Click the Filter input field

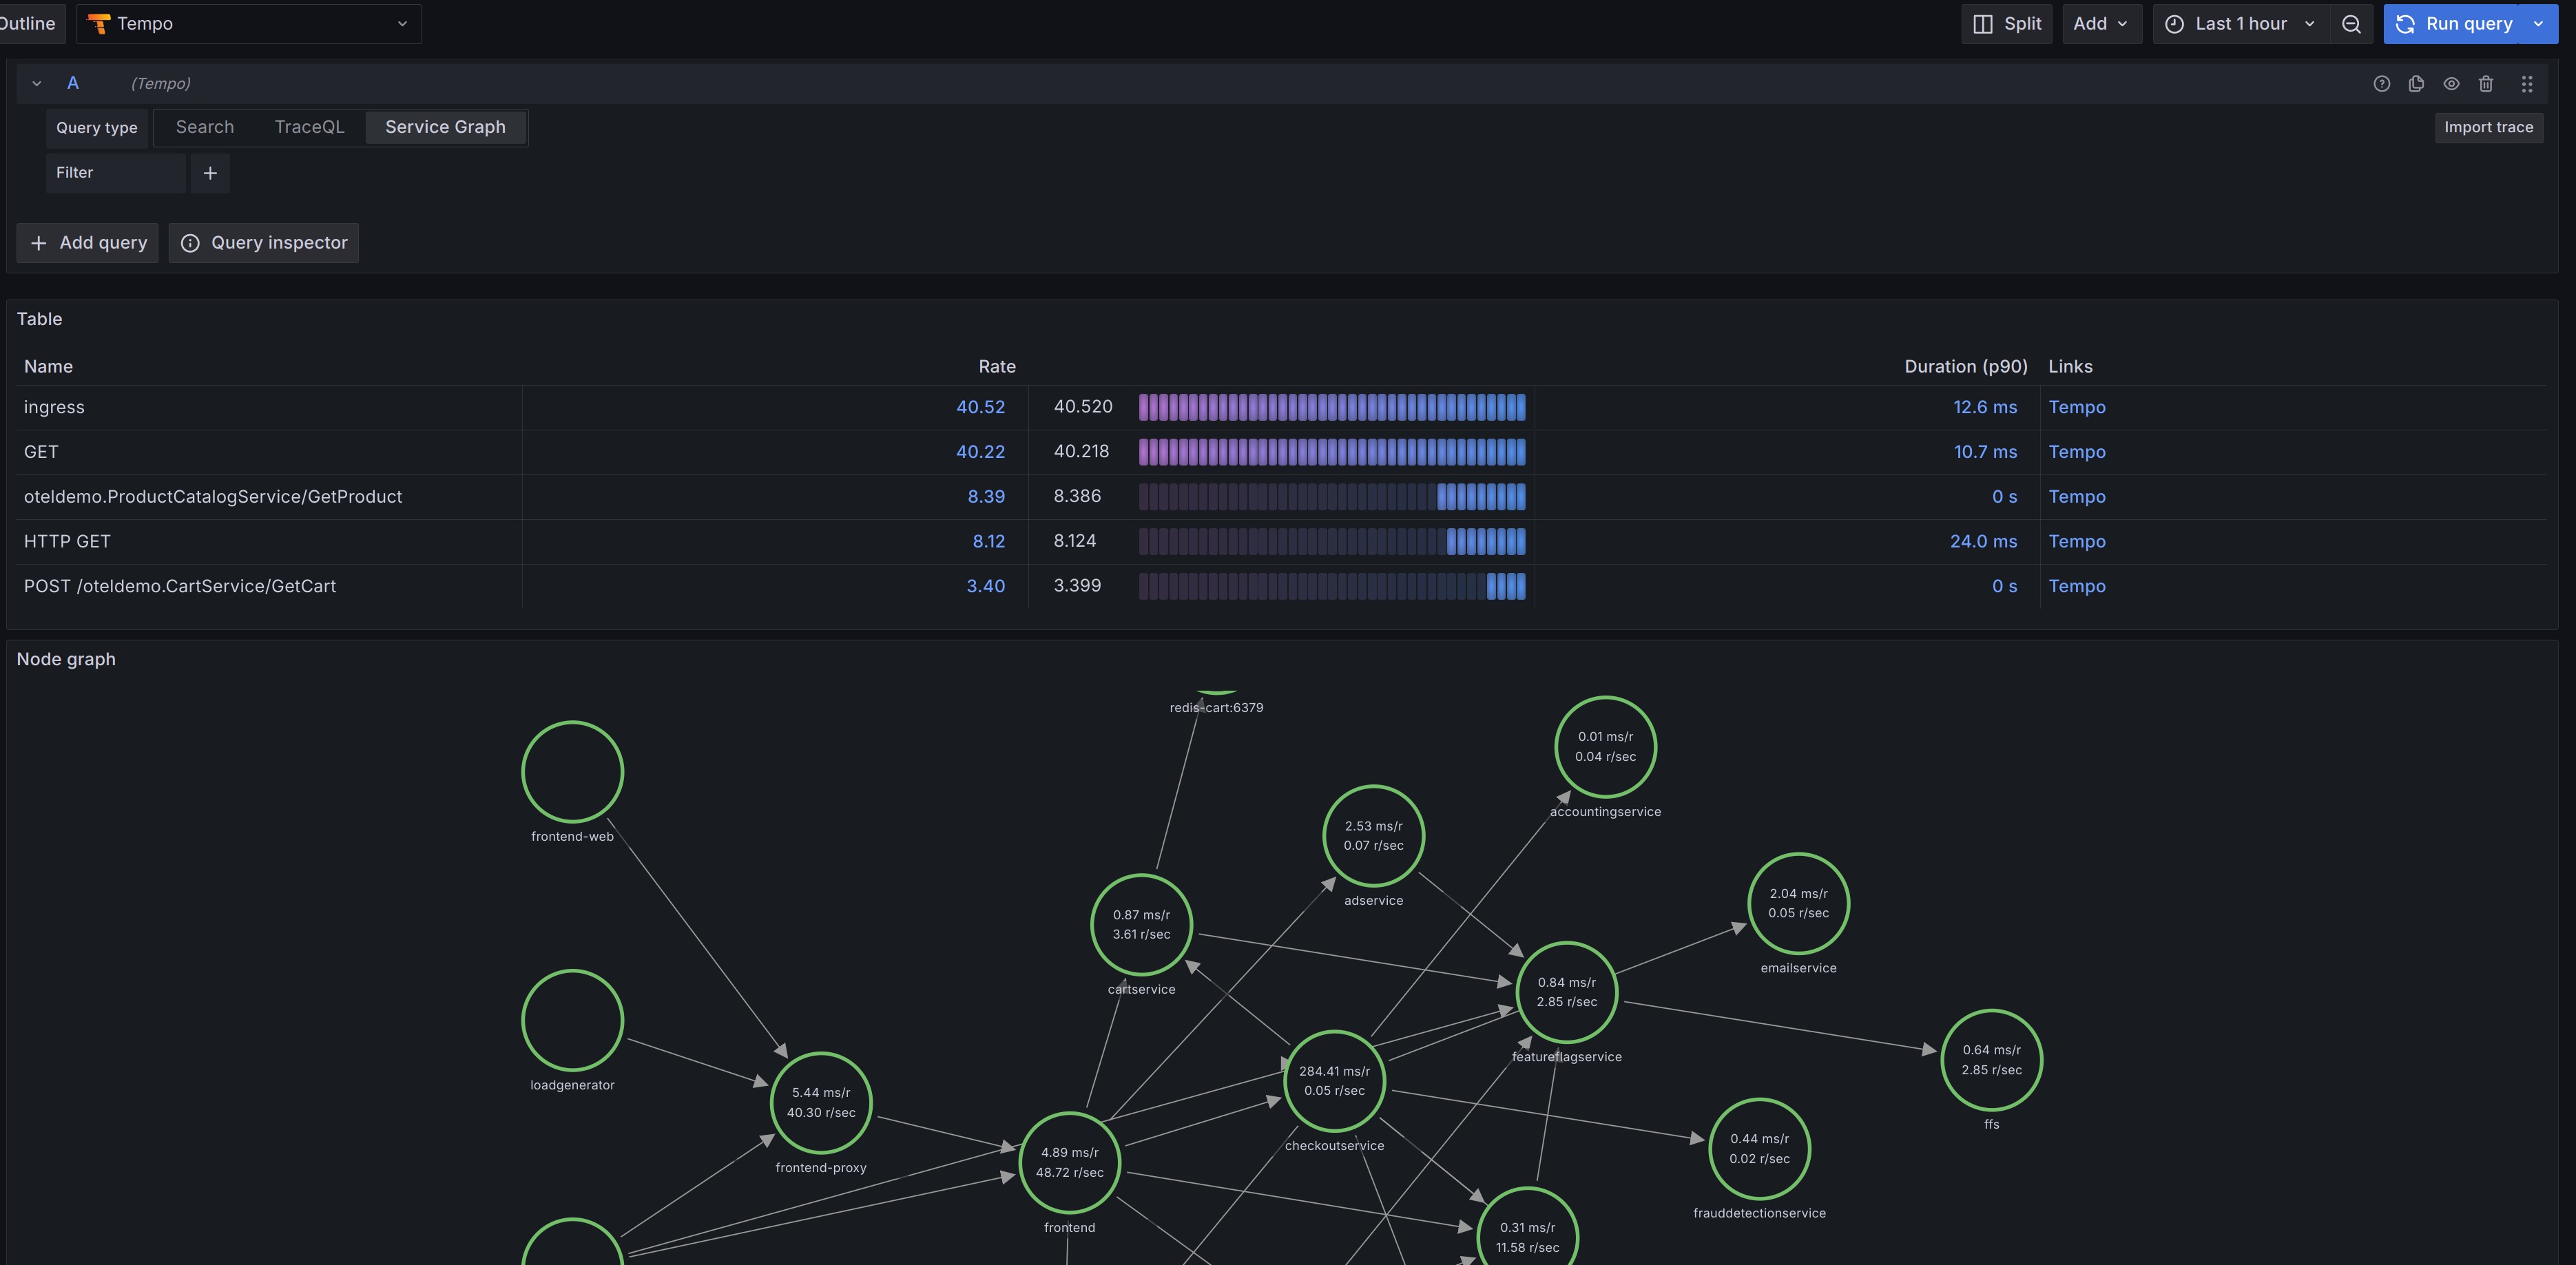pos(116,173)
